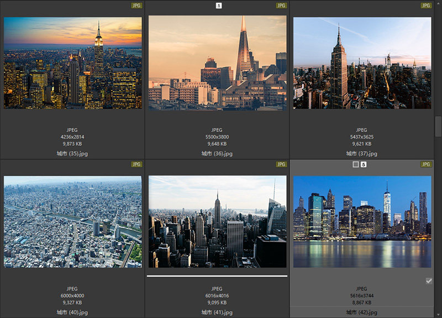Select the 城市 (37).jpg Empire State thumbnail

click(x=362, y=63)
